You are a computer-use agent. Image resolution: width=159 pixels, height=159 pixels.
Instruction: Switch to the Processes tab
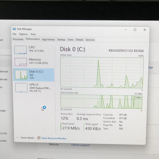(18, 39)
